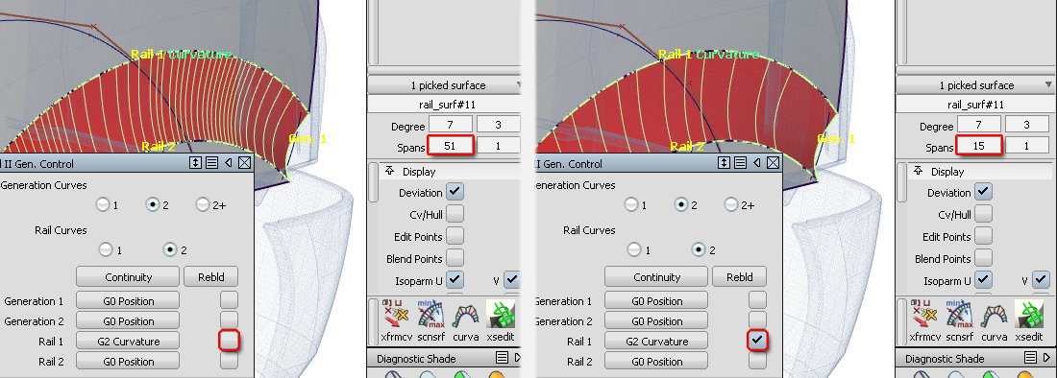This screenshot has height=378, width=1057.
Task: Click the menu lines icon of Diagnostic Shade below 15 spans
Action: tap(1029, 358)
